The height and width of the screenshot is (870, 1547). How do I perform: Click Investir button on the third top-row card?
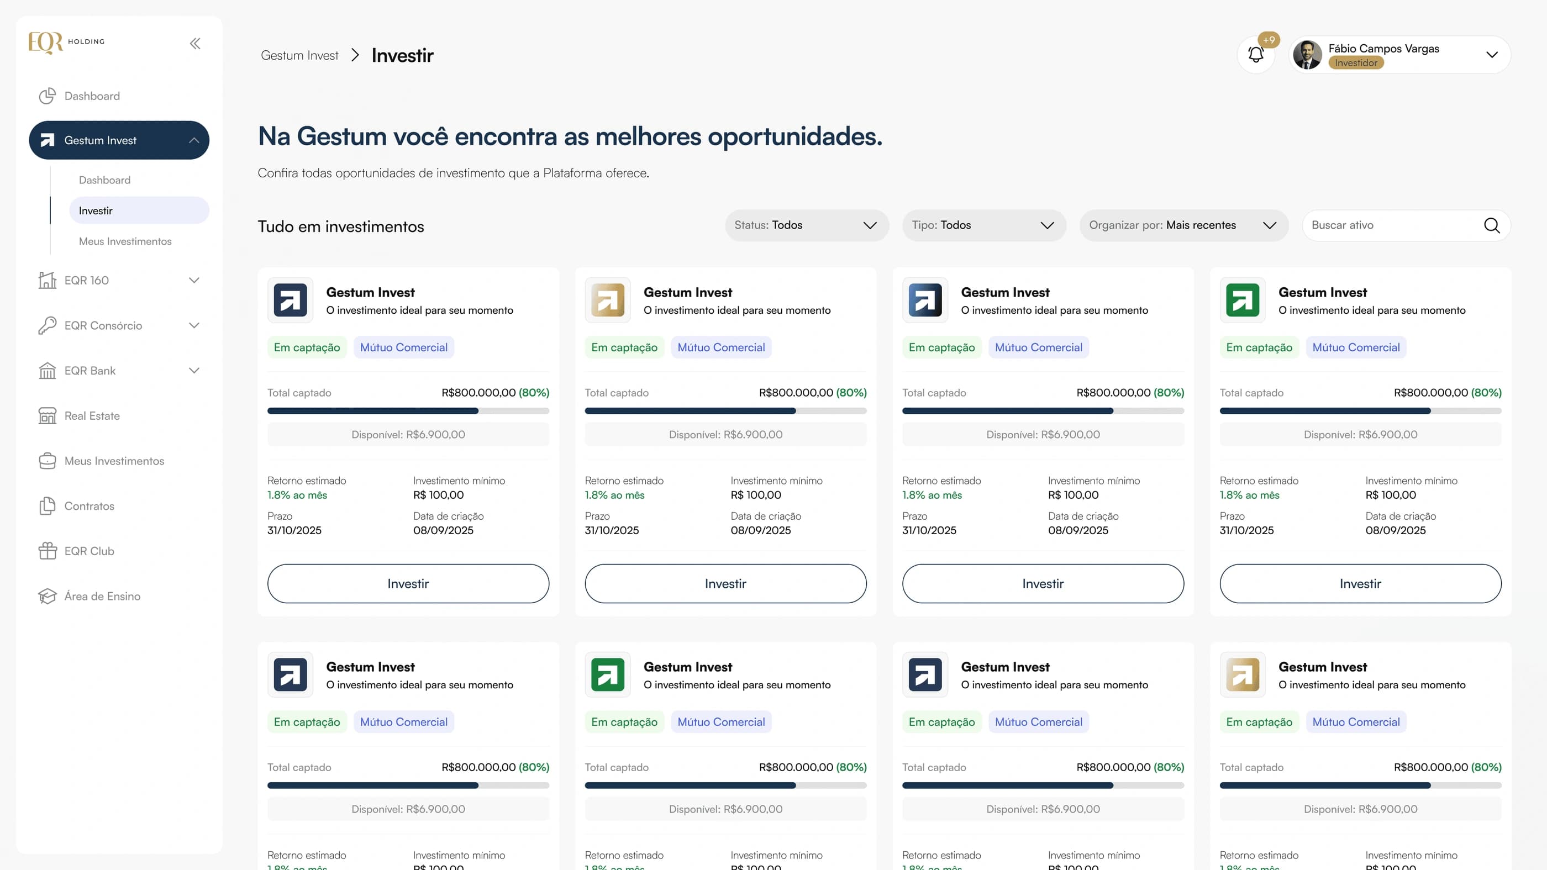(1043, 584)
